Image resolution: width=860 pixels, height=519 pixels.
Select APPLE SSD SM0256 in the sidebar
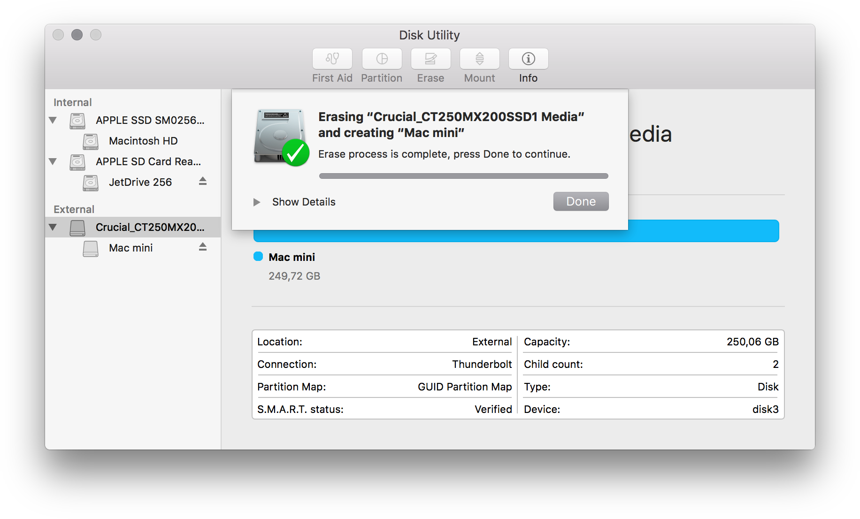coord(133,120)
